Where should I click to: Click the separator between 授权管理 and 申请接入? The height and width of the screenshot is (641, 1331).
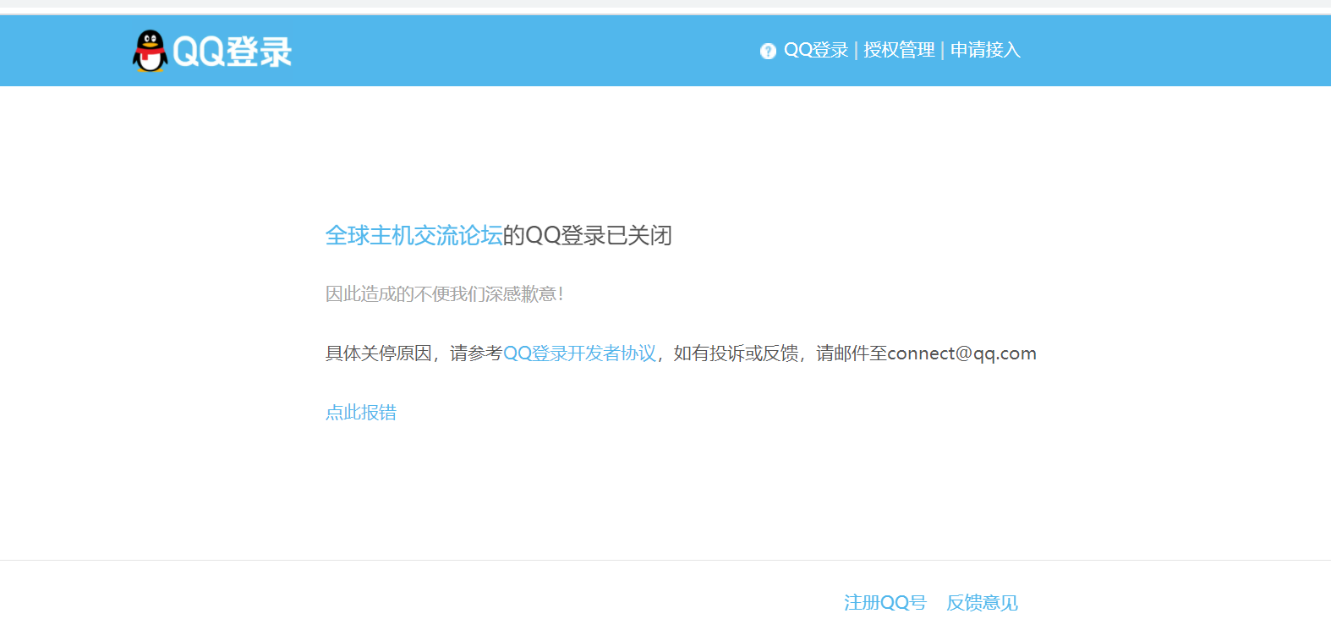point(942,50)
